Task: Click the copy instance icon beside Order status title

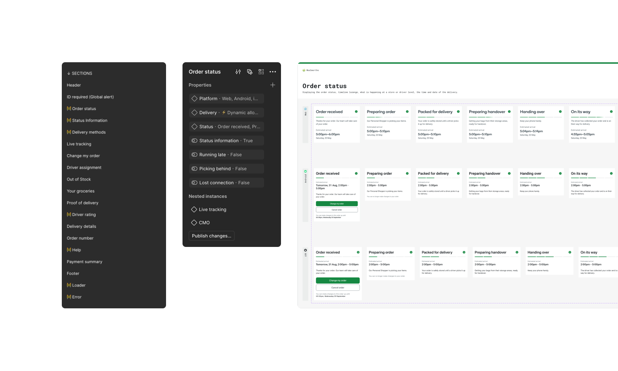Action: click(x=250, y=72)
